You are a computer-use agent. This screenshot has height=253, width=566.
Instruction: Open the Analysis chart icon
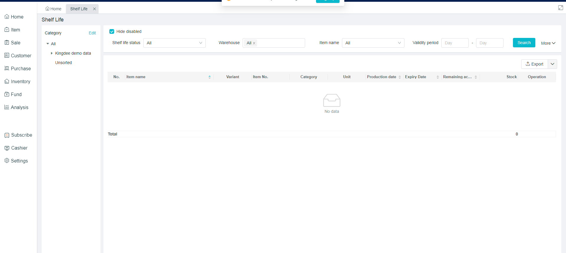coord(7,107)
